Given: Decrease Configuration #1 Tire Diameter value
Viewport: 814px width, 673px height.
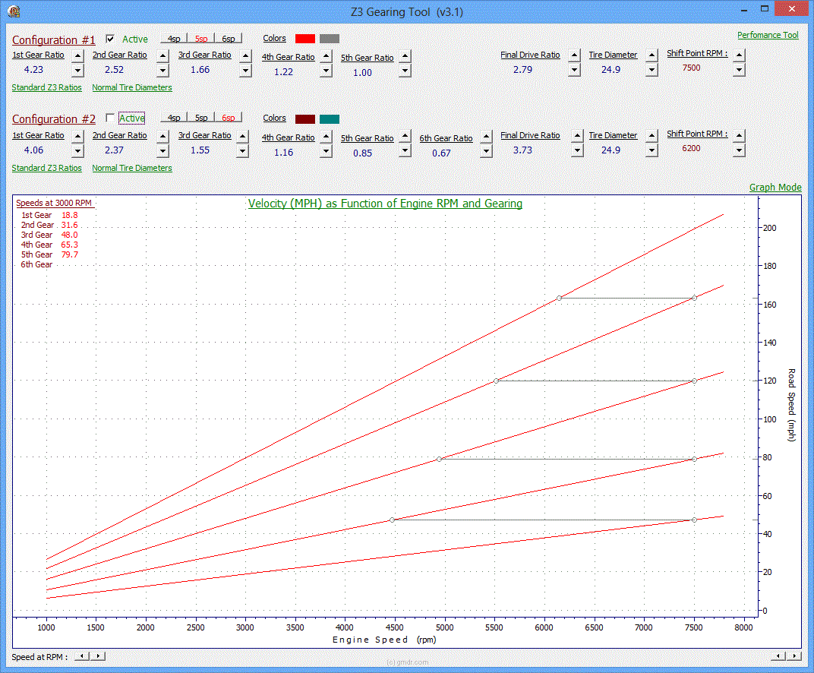Looking at the screenshot, I should point(652,71).
